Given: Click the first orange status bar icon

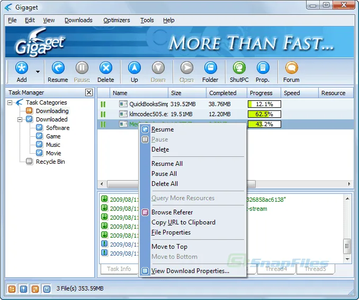Looking at the screenshot, I should pyautogui.click(x=12, y=289).
